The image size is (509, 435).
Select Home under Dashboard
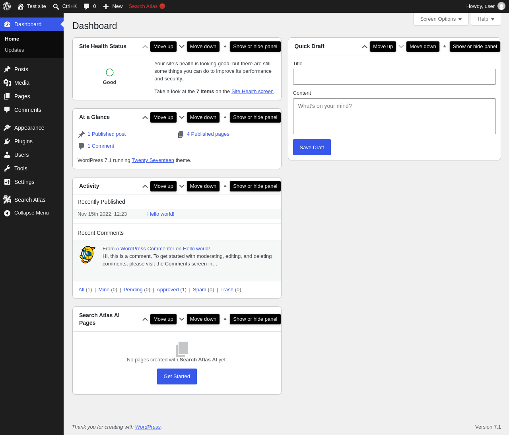point(12,39)
